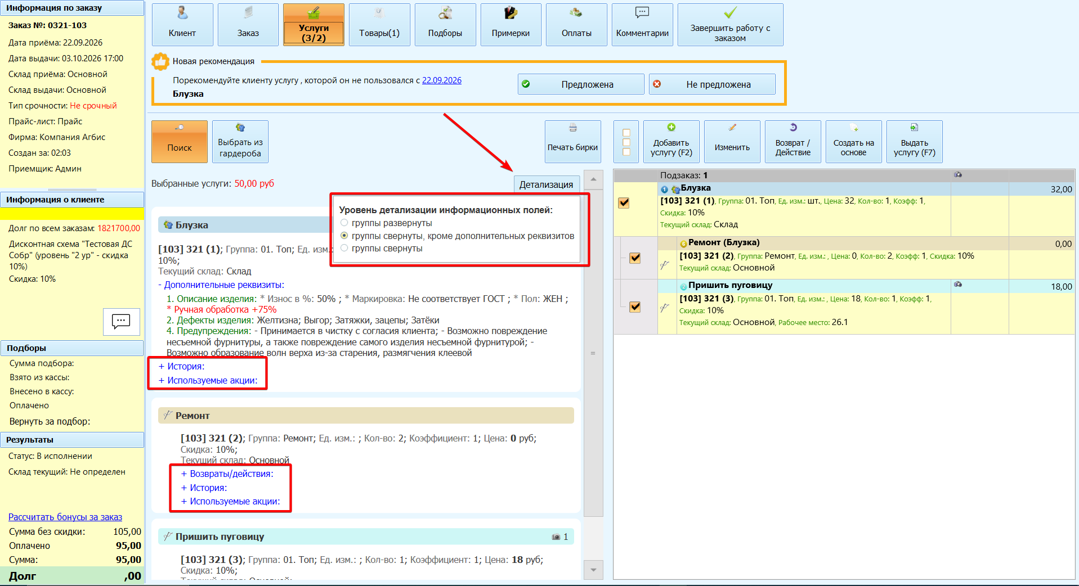This screenshot has height=586, width=1079.
Task: Open the Оплаты section
Action: [576, 25]
